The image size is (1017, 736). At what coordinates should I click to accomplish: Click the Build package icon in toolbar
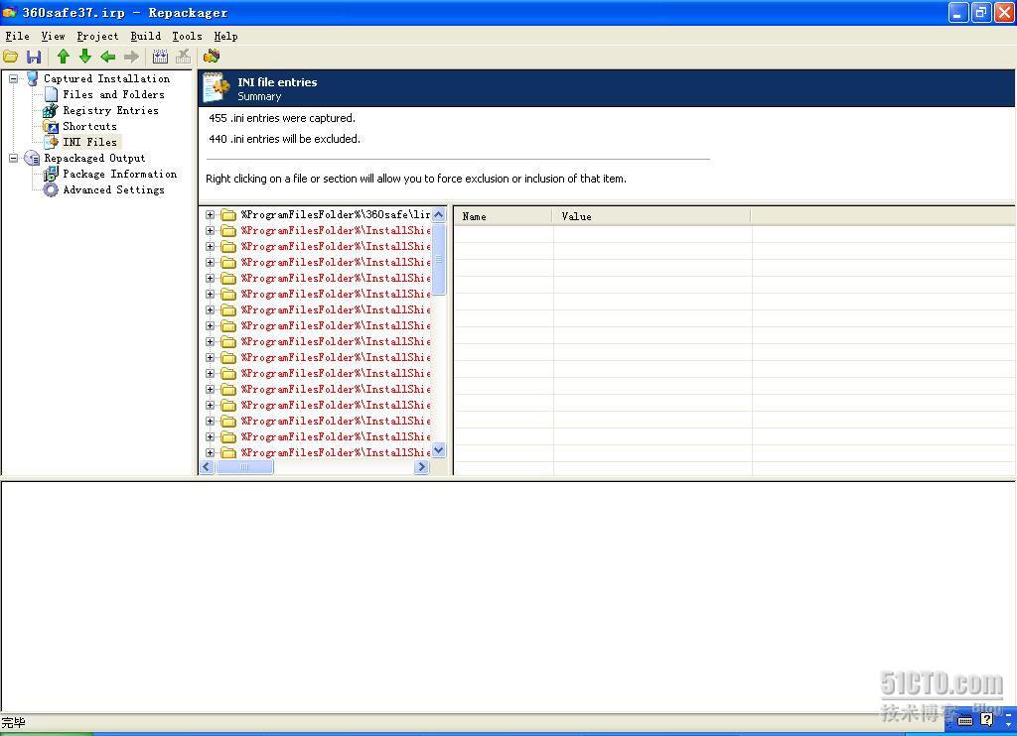click(x=160, y=57)
